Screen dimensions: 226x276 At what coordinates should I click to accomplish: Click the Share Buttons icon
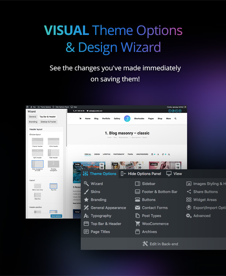189,192
